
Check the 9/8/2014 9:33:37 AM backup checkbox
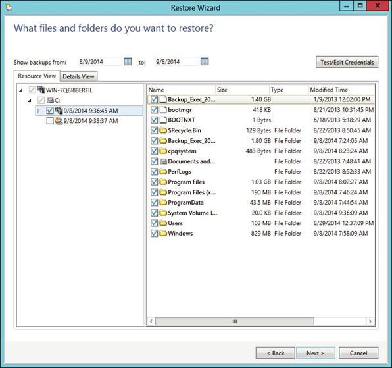50,121
